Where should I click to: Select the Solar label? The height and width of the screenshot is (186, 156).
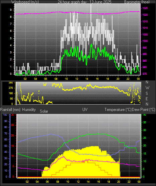point(44,111)
